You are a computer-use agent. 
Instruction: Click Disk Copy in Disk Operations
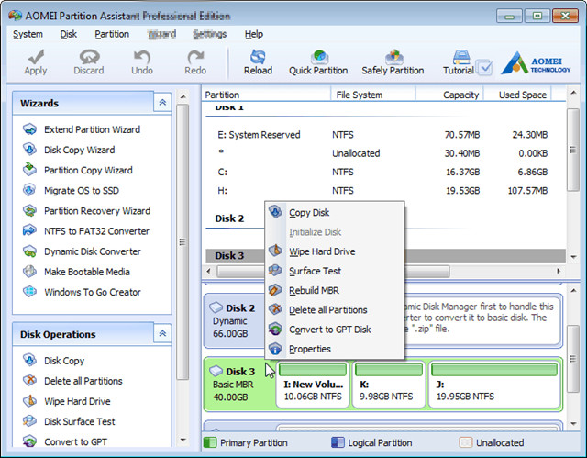(53, 361)
